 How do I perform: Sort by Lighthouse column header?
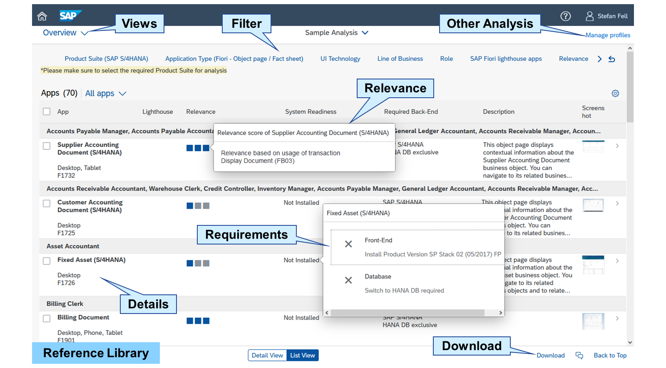(x=157, y=112)
